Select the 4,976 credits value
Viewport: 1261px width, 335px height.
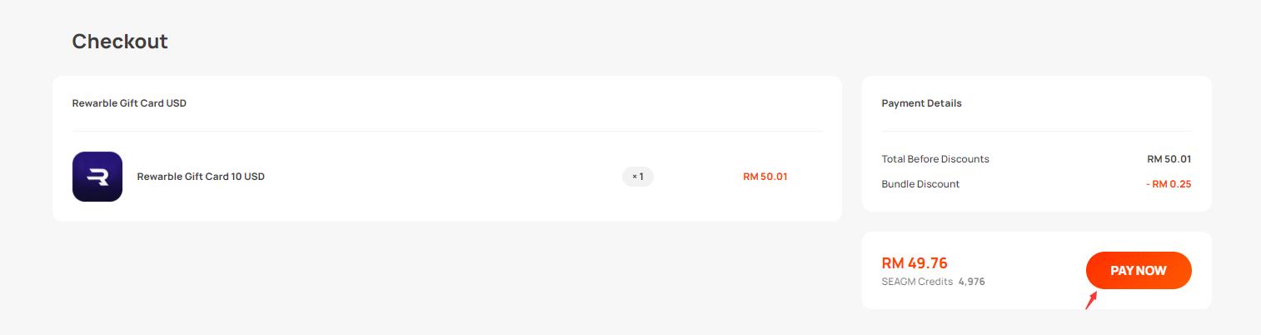coord(972,282)
